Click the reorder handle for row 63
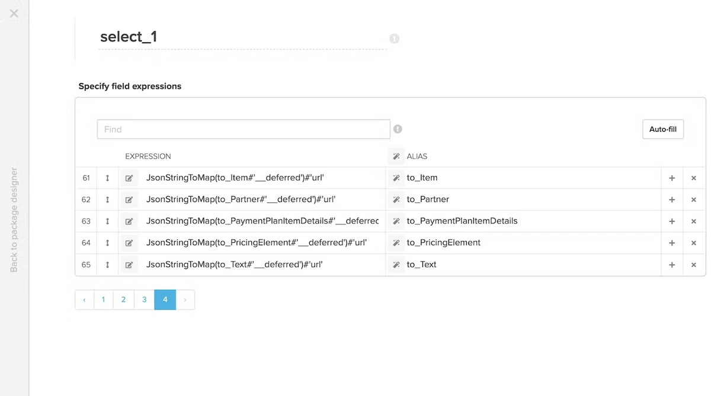Screen dimensions: 711x396 coord(107,221)
